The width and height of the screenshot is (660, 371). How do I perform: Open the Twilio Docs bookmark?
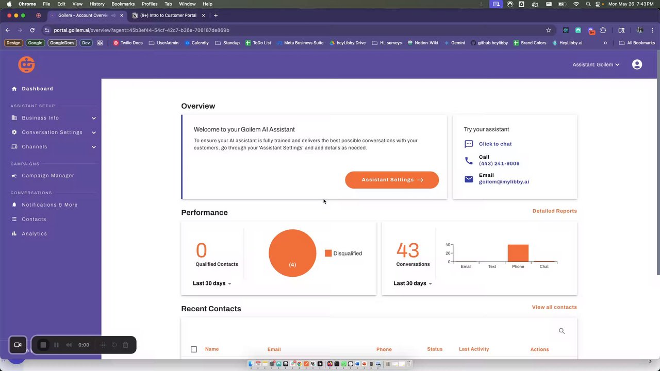pos(128,43)
